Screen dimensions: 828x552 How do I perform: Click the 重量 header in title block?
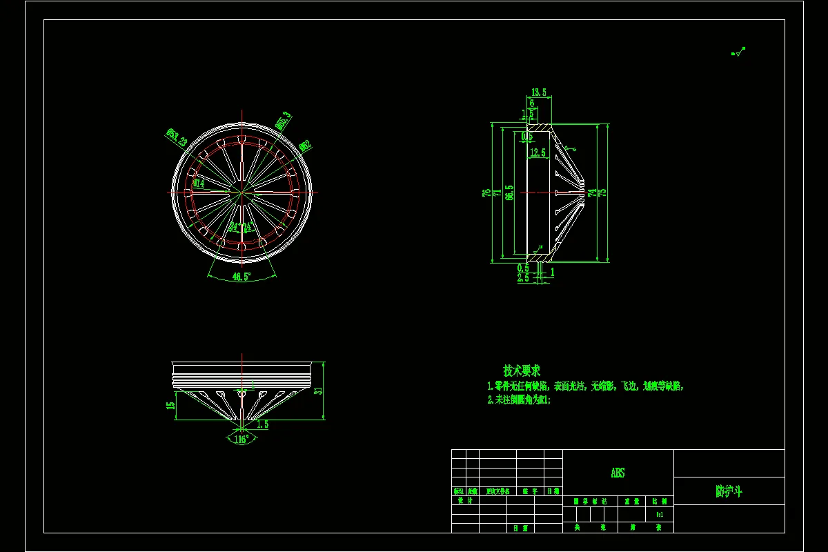pyautogui.click(x=631, y=502)
